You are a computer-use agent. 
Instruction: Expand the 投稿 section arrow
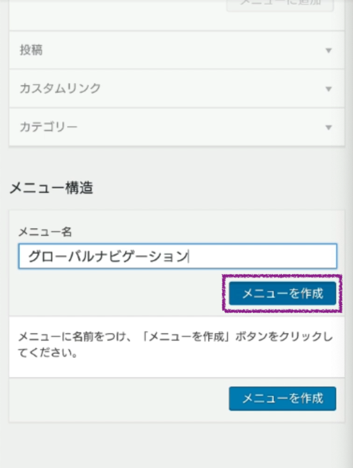point(328,51)
